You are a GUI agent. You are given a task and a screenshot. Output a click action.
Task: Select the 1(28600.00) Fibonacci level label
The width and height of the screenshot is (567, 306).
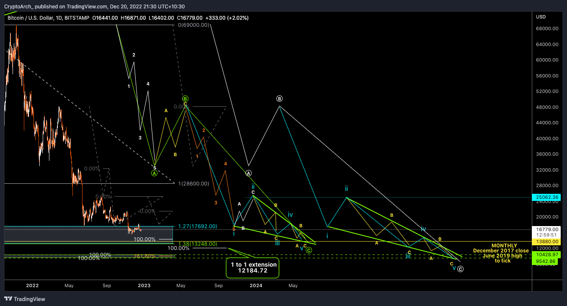(x=194, y=184)
